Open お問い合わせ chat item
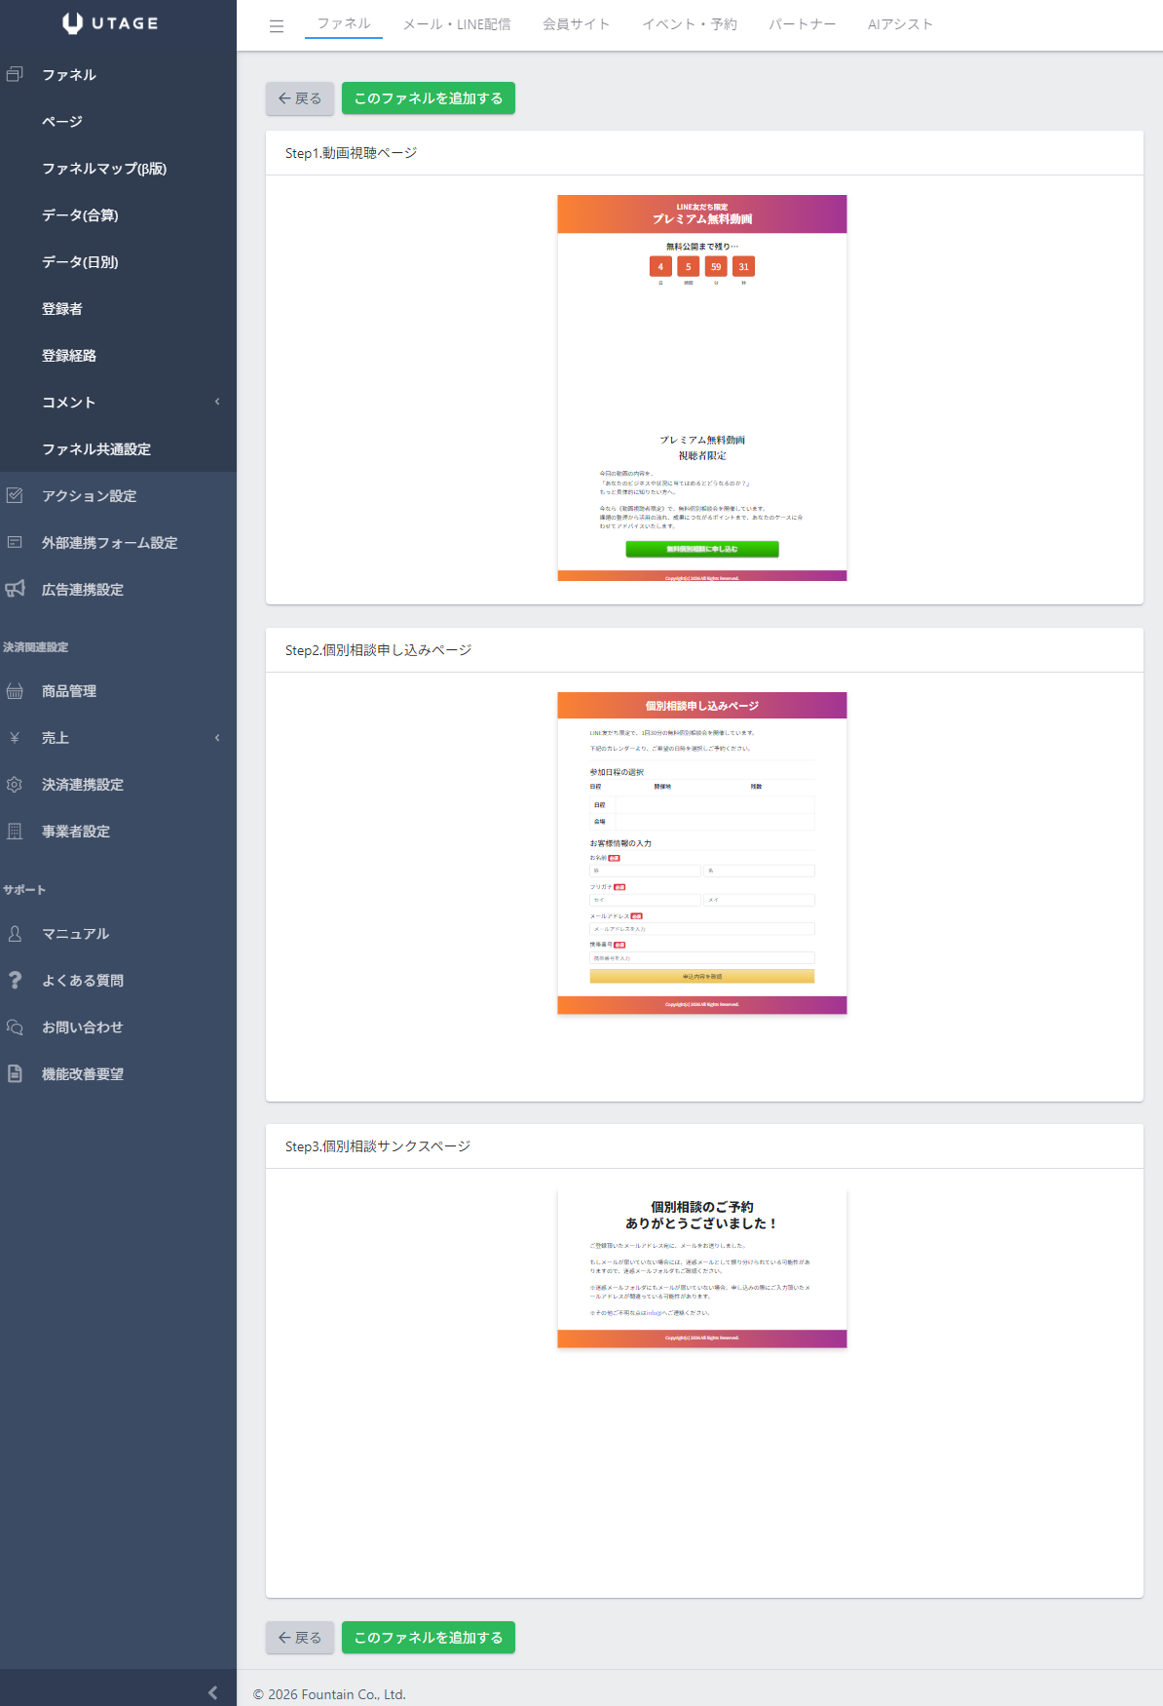The width and height of the screenshot is (1163, 1706). pyautogui.click(x=82, y=1027)
